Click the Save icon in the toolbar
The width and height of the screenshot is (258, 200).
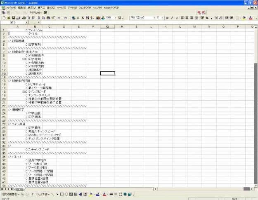tap(12, 18)
